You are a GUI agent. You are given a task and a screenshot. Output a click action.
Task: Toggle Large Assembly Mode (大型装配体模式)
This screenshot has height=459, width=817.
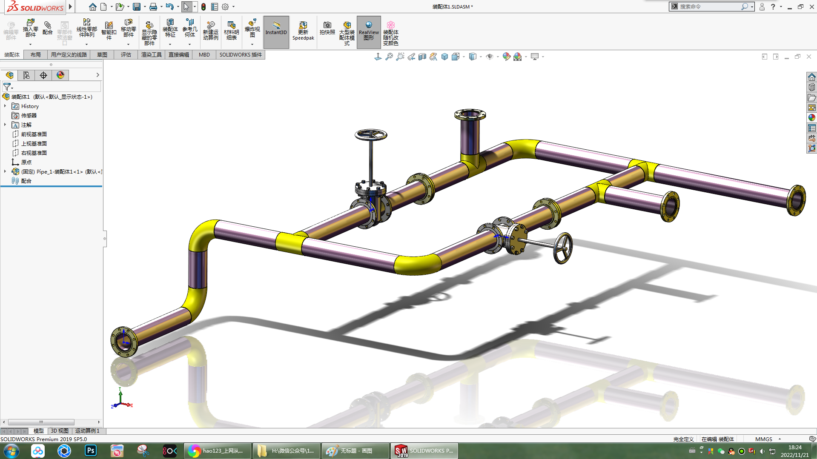347,33
